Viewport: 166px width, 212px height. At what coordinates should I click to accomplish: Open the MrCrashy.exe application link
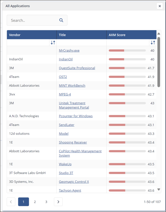pyautogui.click(x=69, y=50)
